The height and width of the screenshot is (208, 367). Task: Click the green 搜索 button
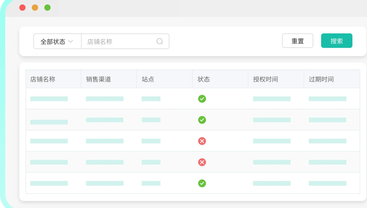coord(337,41)
